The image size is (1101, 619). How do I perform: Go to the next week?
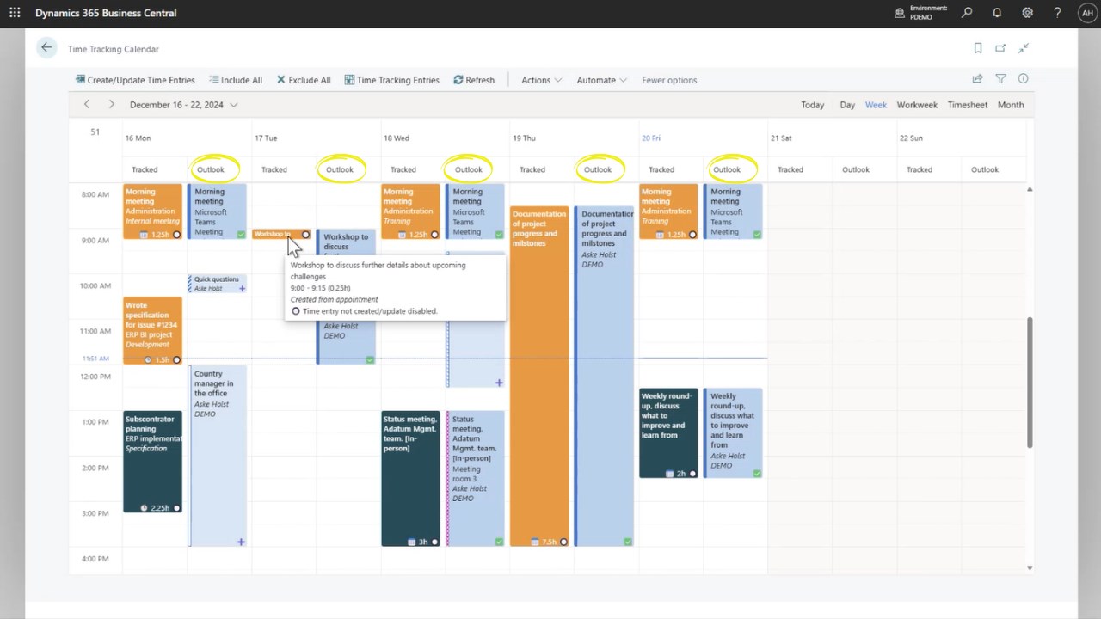[111, 104]
